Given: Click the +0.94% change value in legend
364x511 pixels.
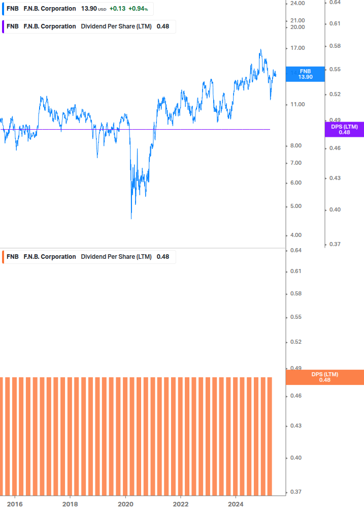Looking at the screenshot, I should coord(138,9).
